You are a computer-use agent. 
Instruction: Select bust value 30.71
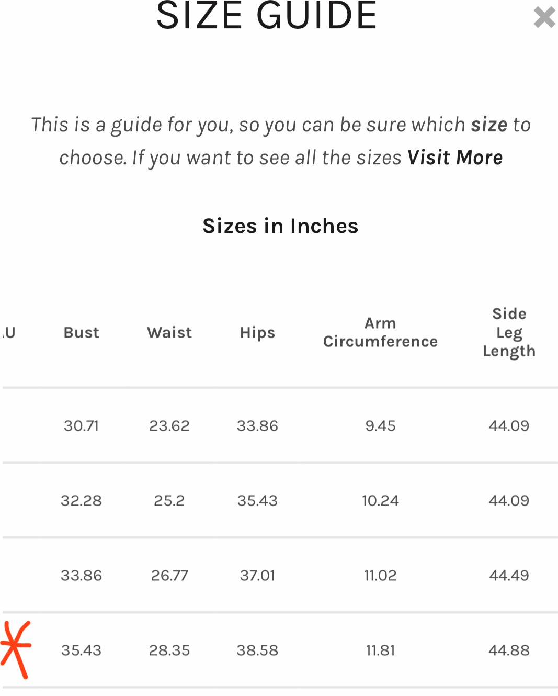click(82, 426)
